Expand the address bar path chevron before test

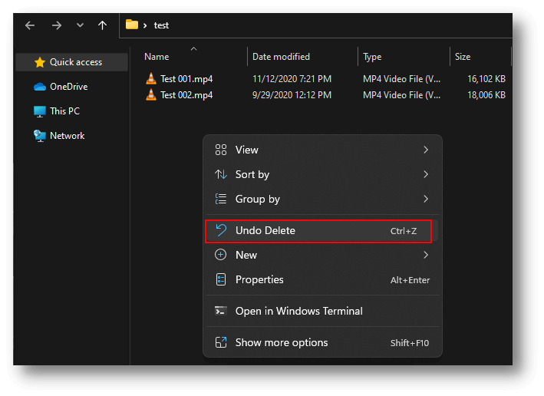pos(145,25)
